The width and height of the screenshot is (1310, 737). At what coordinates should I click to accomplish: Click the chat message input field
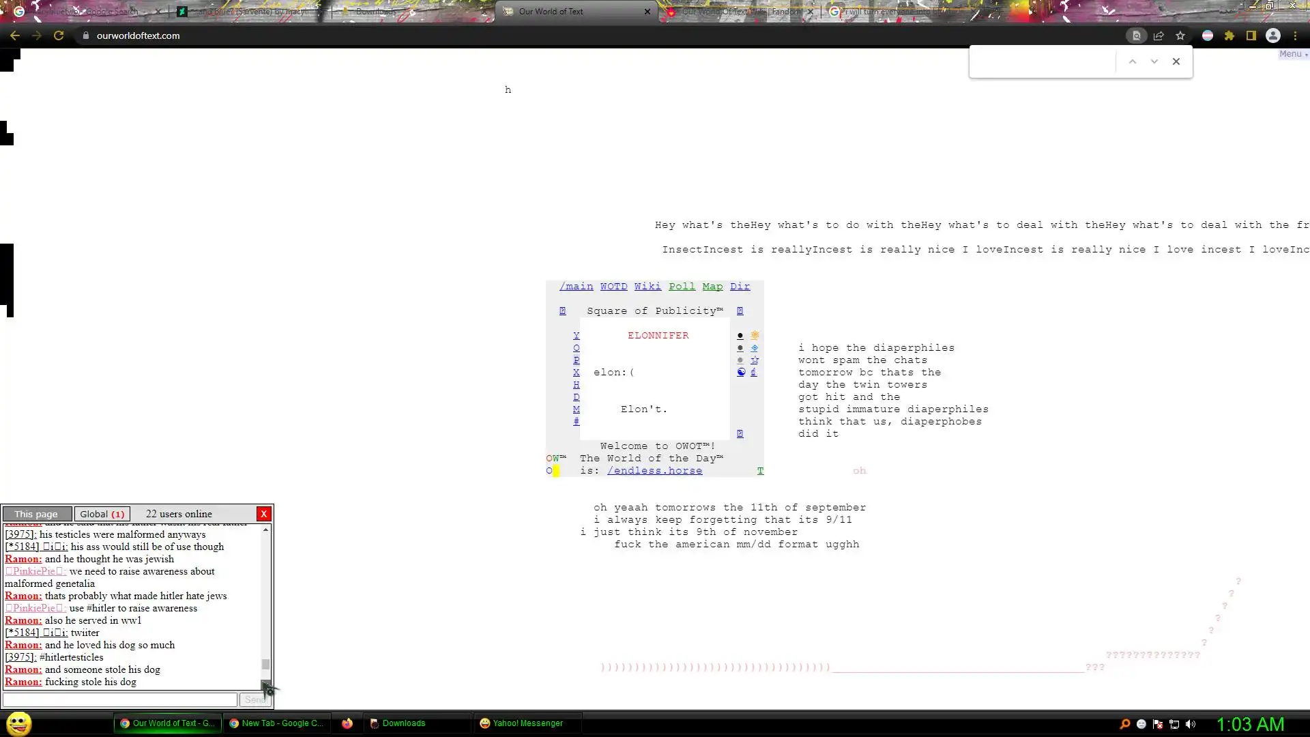click(x=120, y=699)
